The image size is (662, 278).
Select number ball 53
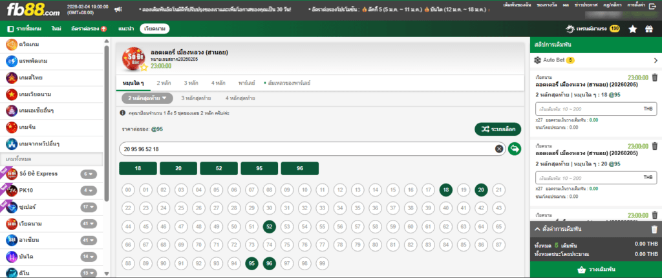click(x=287, y=227)
